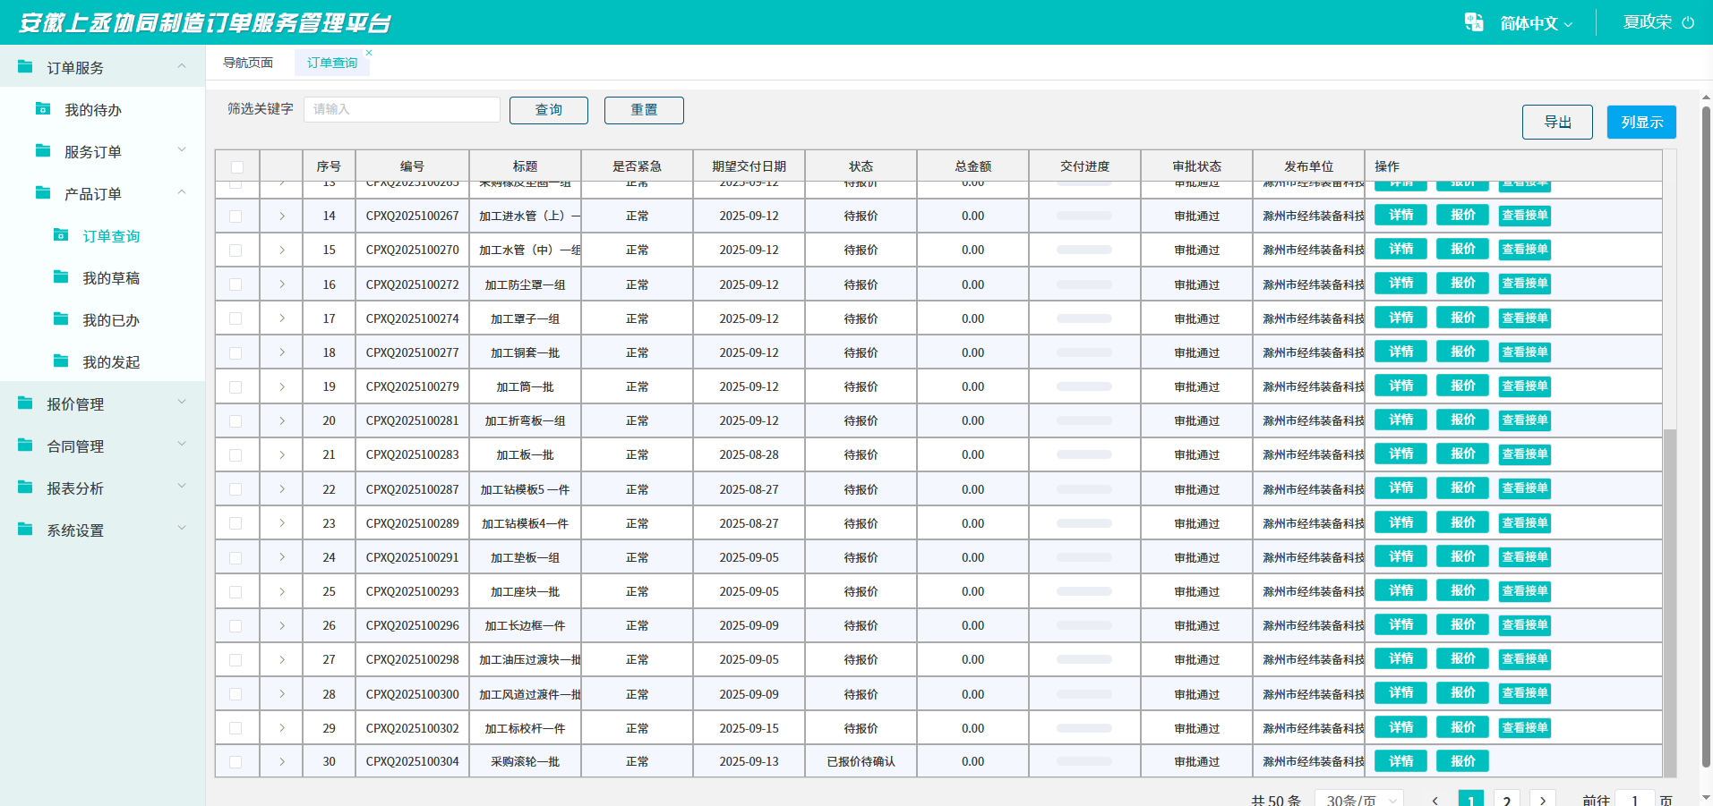Toggle the select-all checkbox in table header
Image resolution: width=1713 pixels, height=806 pixels.
tap(237, 167)
